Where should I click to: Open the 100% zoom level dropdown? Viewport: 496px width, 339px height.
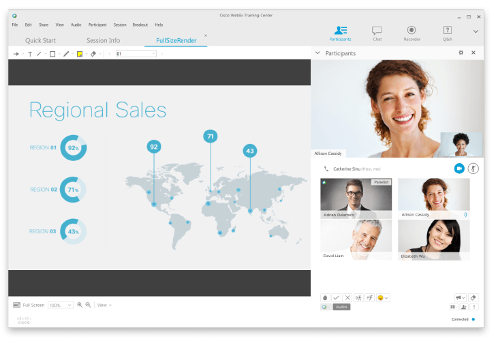[61, 305]
